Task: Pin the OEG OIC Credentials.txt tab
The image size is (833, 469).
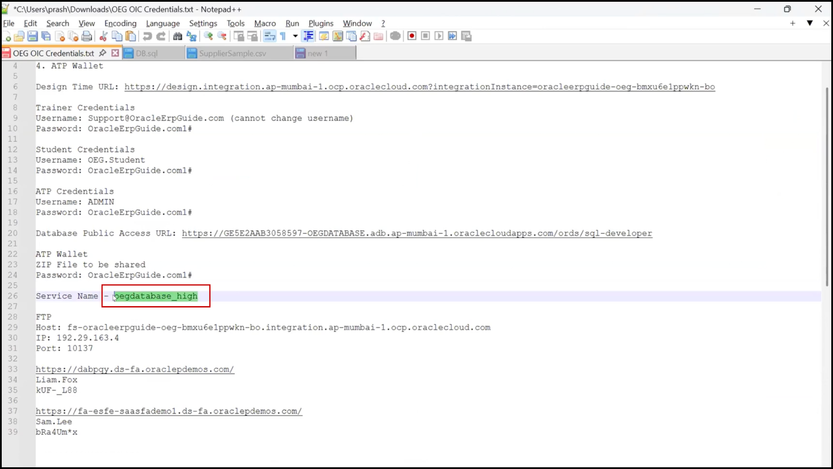Action: (102, 53)
